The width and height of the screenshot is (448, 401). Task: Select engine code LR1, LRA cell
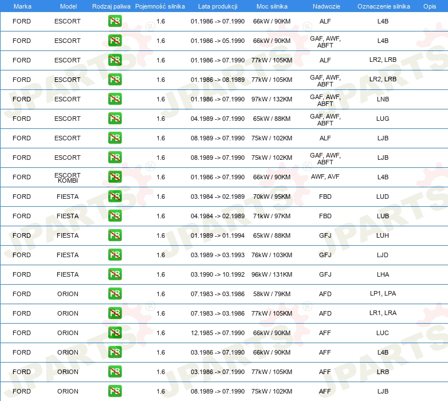(x=383, y=313)
